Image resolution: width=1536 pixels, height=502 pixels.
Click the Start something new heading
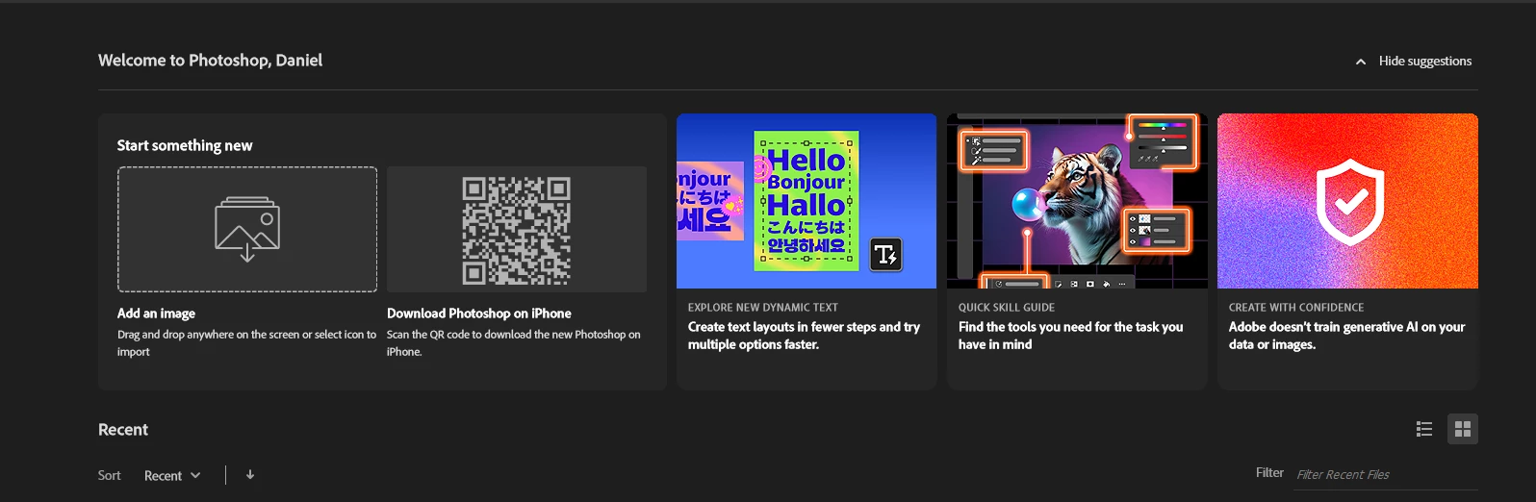coord(185,145)
